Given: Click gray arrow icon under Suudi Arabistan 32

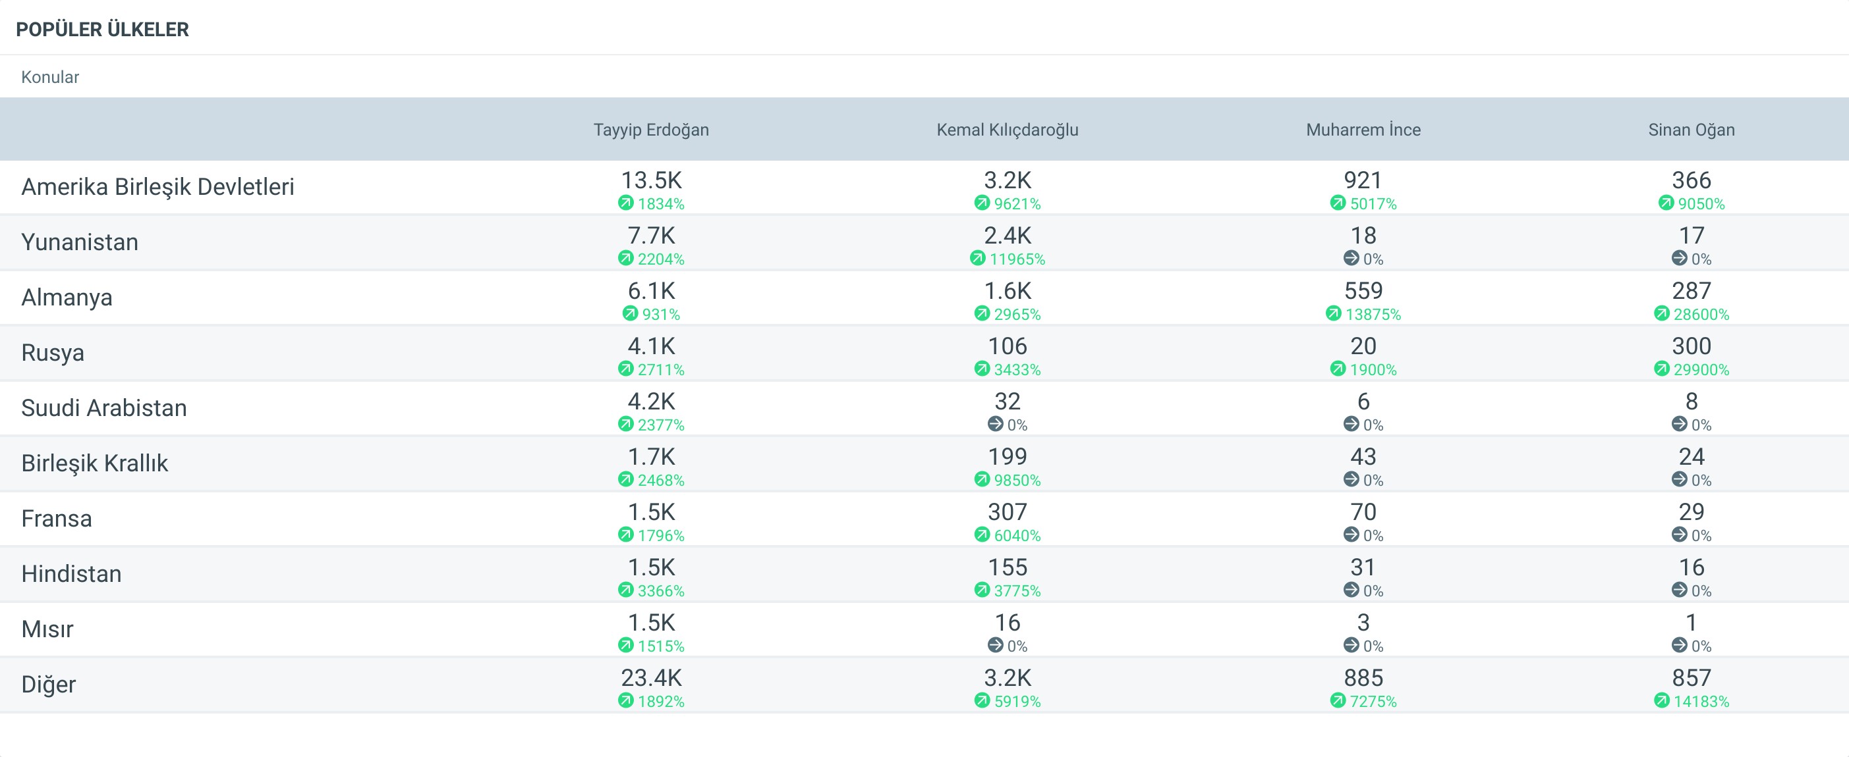Looking at the screenshot, I should tap(995, 424).
